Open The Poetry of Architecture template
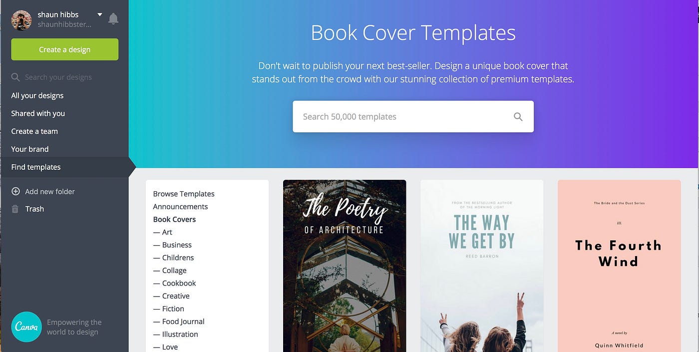Image resolution: width=699 pixels, height=352 pixels. [x=345, y=266]
